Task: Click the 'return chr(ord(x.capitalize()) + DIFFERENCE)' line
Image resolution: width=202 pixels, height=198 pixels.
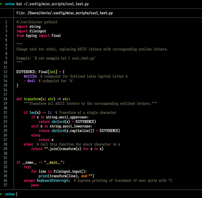Action: [x=79, y=131]
